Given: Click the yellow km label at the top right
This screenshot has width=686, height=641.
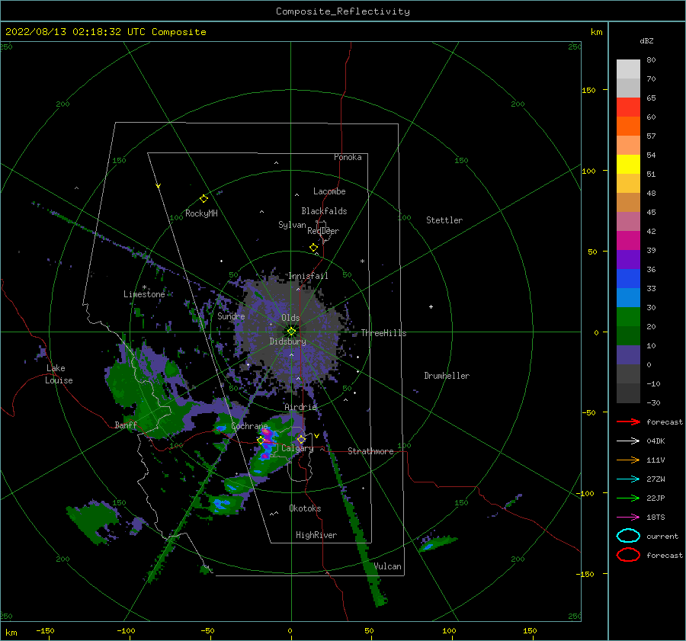Looking at the screenshot, I should coord(596,32).
